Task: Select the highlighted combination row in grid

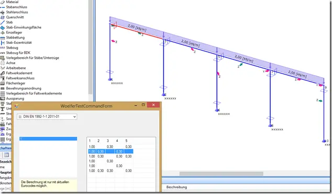Action: tap(110, 151)
